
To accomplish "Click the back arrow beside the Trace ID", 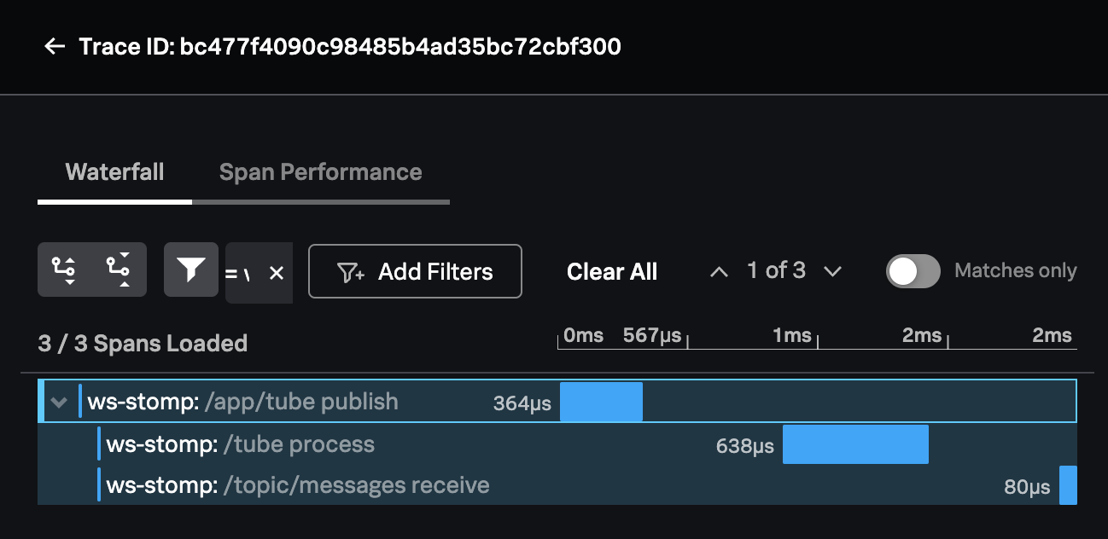I will point(55,47).
